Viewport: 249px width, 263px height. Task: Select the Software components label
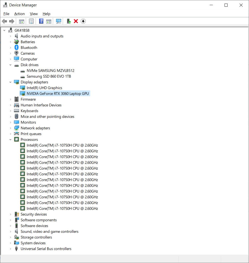[39, 220]
